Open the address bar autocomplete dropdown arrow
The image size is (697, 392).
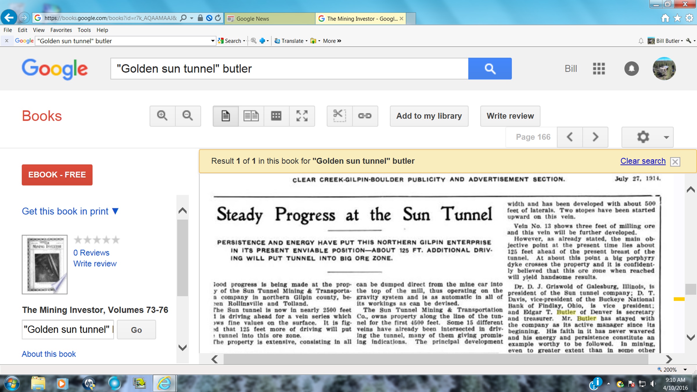pos(192,18)
